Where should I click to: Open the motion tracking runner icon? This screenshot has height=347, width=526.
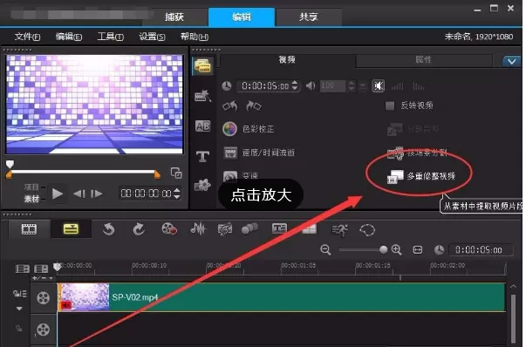339,229
